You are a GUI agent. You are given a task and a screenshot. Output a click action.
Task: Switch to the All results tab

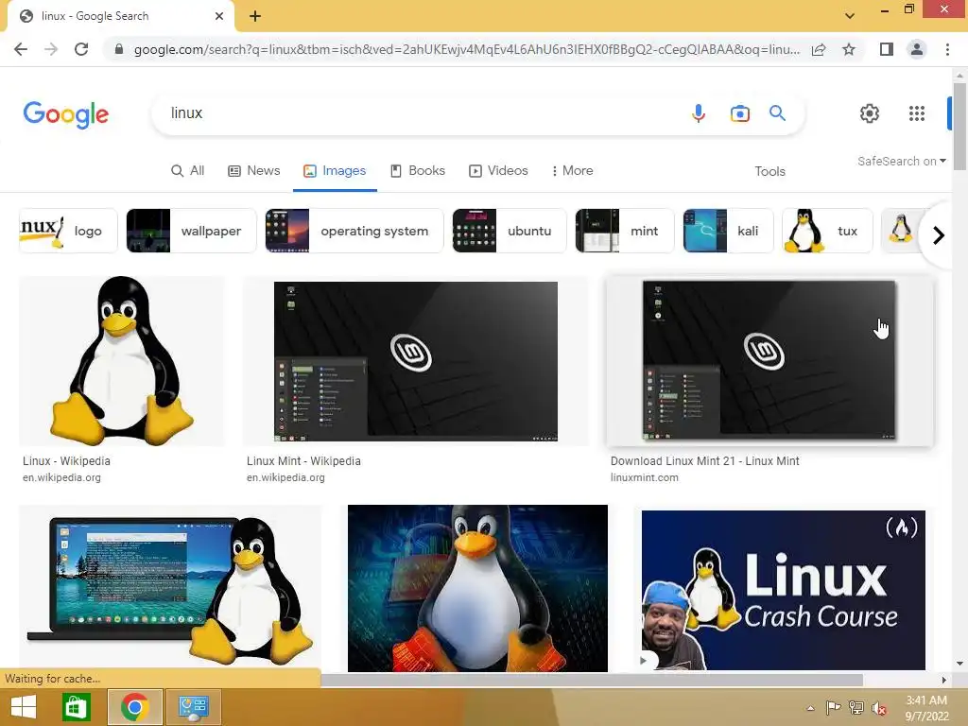(x=188, y=171)
